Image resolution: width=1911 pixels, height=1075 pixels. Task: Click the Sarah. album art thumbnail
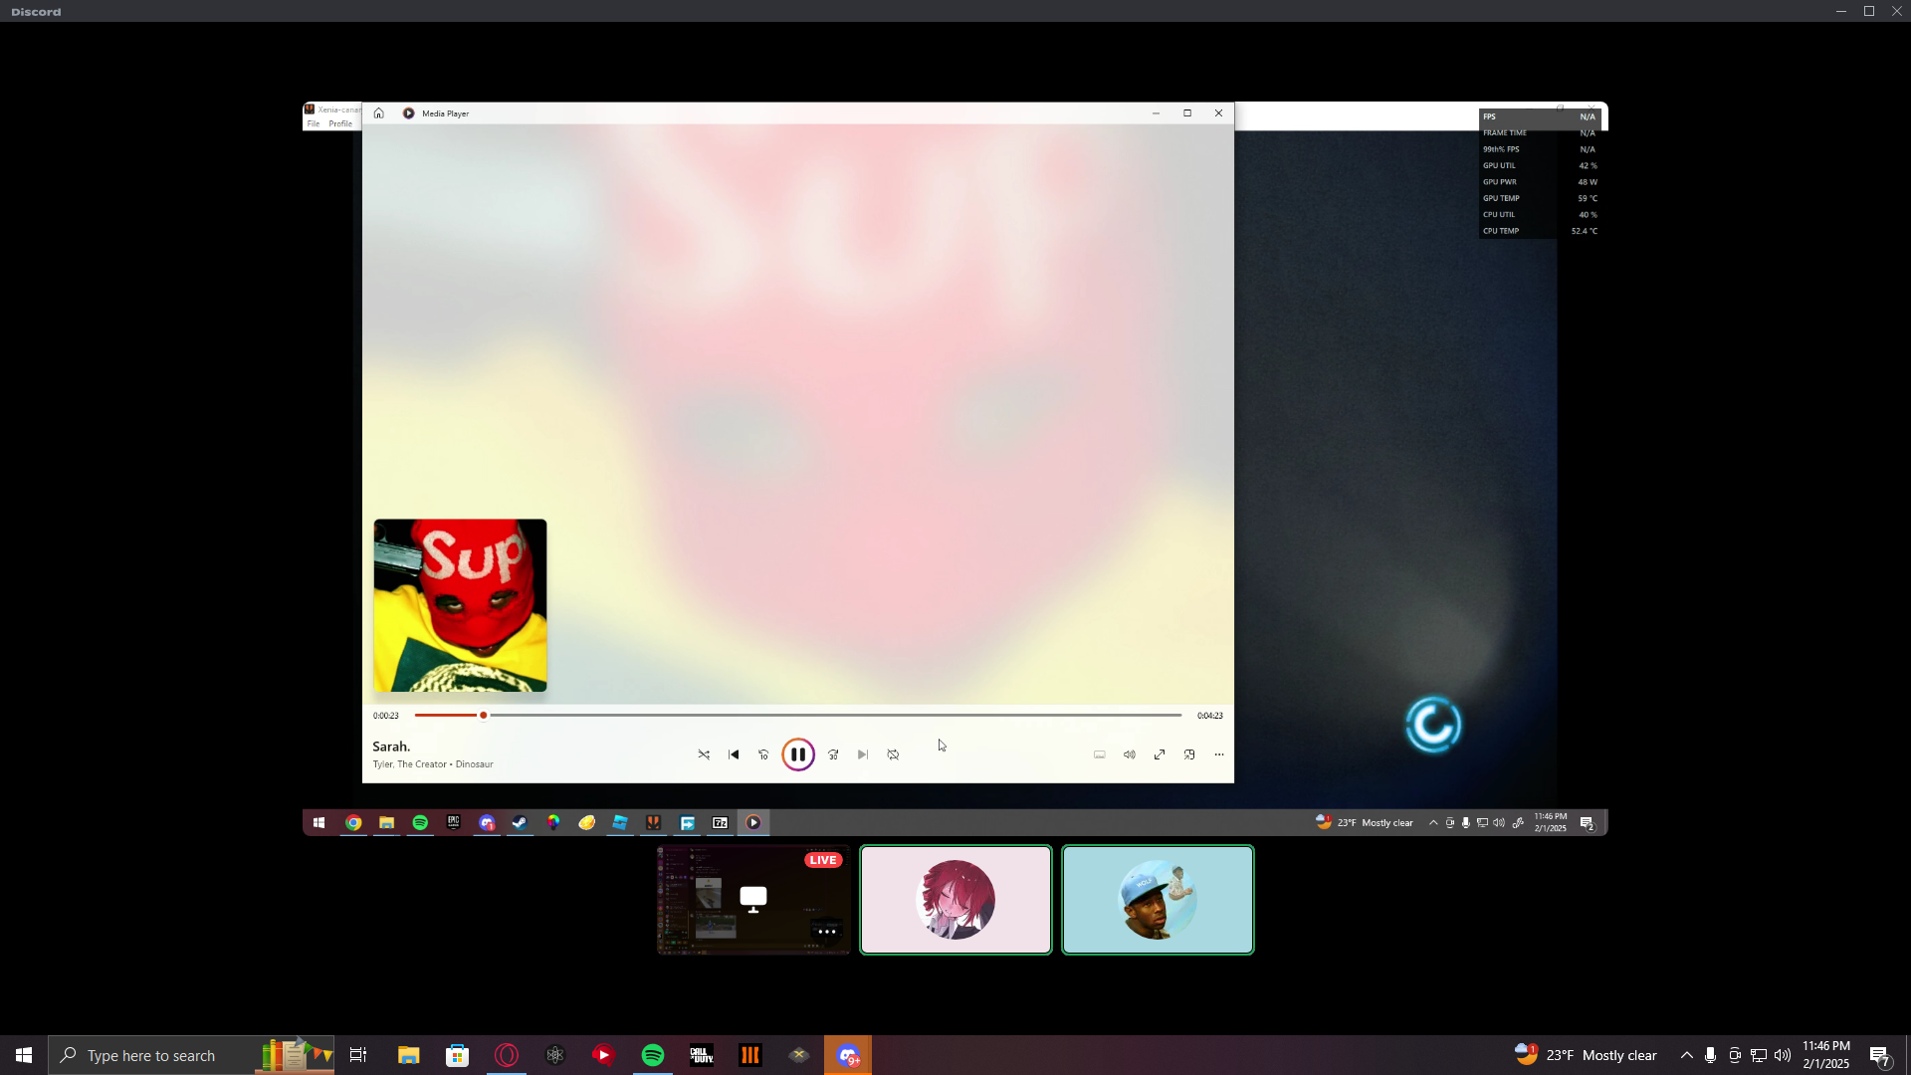pos(460,605)
